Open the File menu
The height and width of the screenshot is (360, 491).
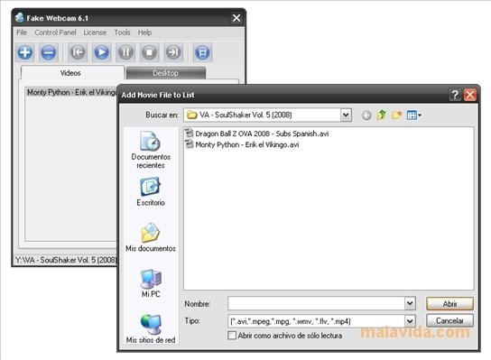[22, 32]
